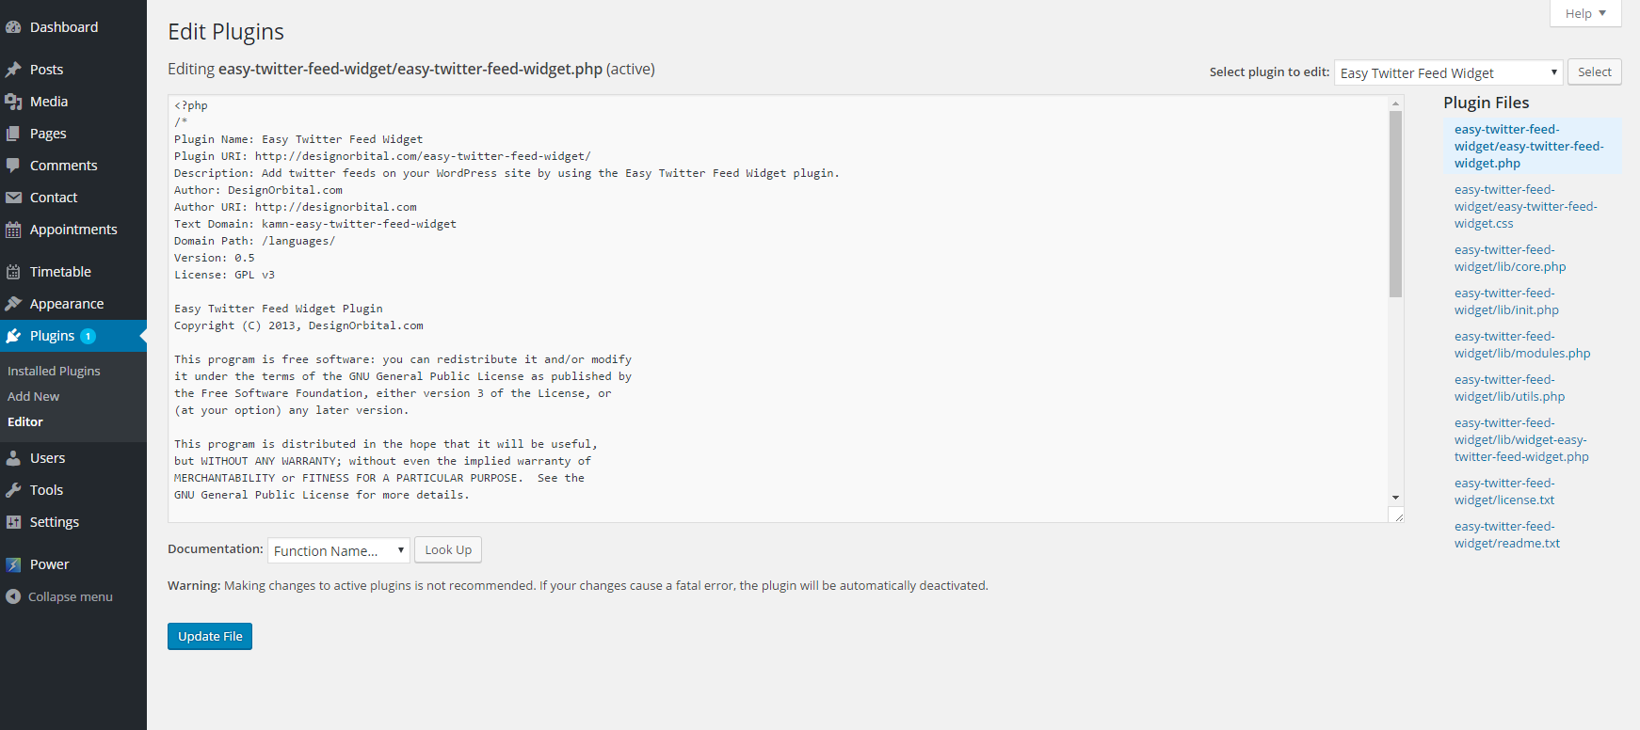
Task: Select the Appearance brush icon
Action: click(14, 303)
